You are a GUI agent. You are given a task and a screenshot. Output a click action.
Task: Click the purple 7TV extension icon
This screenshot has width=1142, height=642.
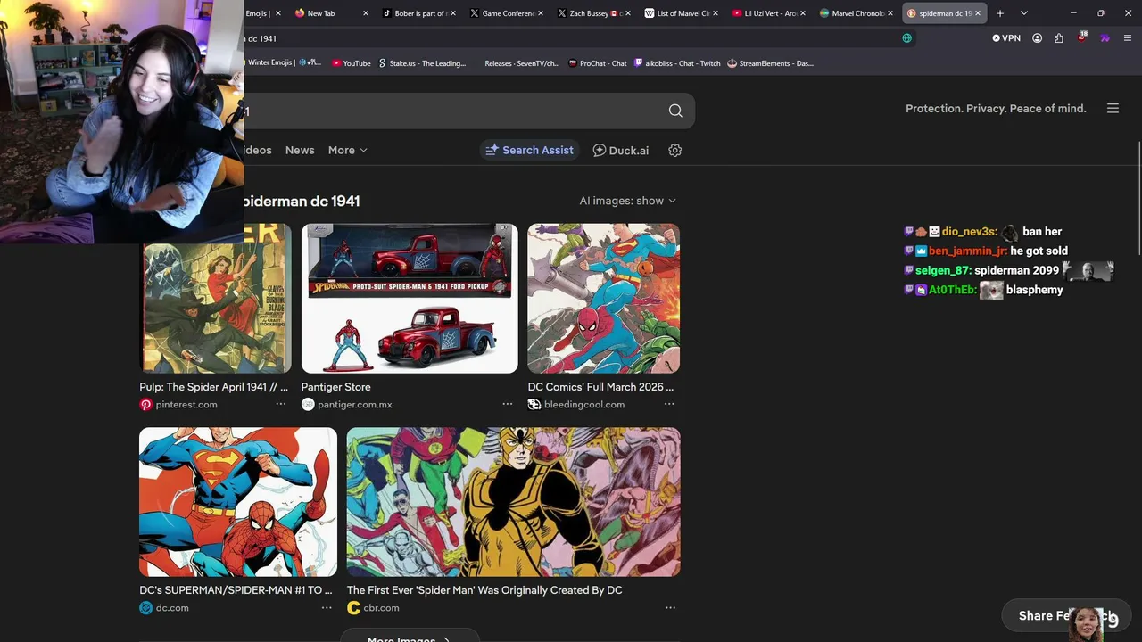click(x=1105, y=38)
